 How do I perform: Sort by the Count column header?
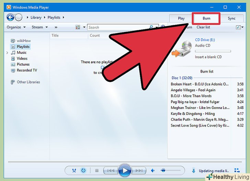95,36
